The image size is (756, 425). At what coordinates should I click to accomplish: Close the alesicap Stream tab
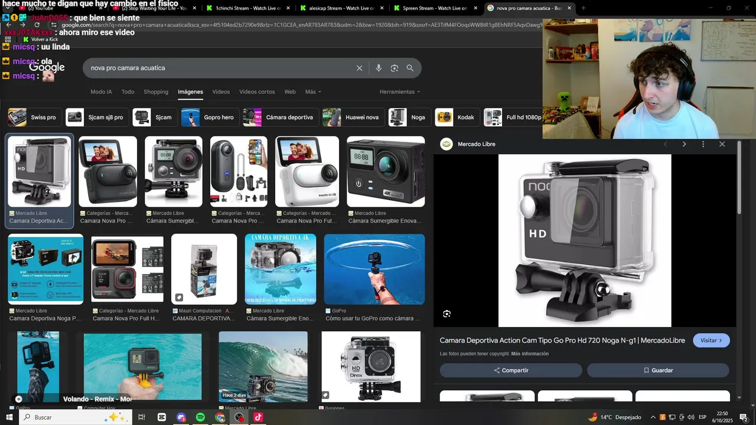[382, 8]
